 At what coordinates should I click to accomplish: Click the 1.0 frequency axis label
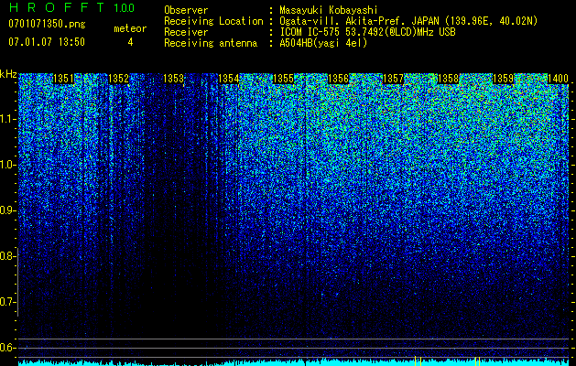pos(6,165)
